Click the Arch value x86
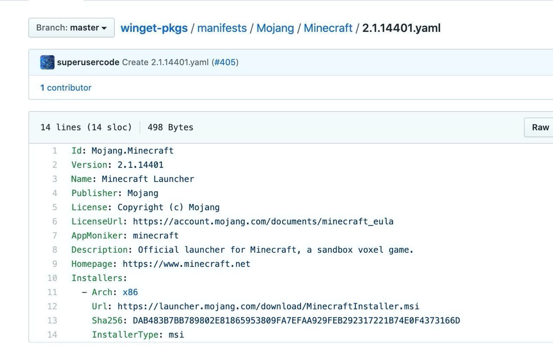 click(x=130, y=292)
